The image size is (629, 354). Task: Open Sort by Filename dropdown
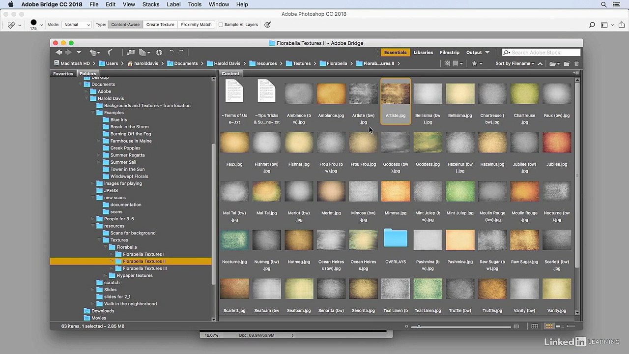coord(515,63)
